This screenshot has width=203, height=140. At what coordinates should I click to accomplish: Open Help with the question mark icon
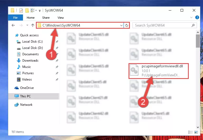197,17
